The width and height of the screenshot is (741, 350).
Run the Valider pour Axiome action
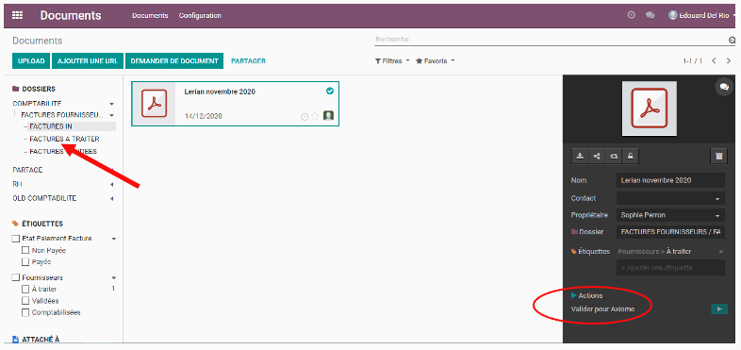click(718, 308)
